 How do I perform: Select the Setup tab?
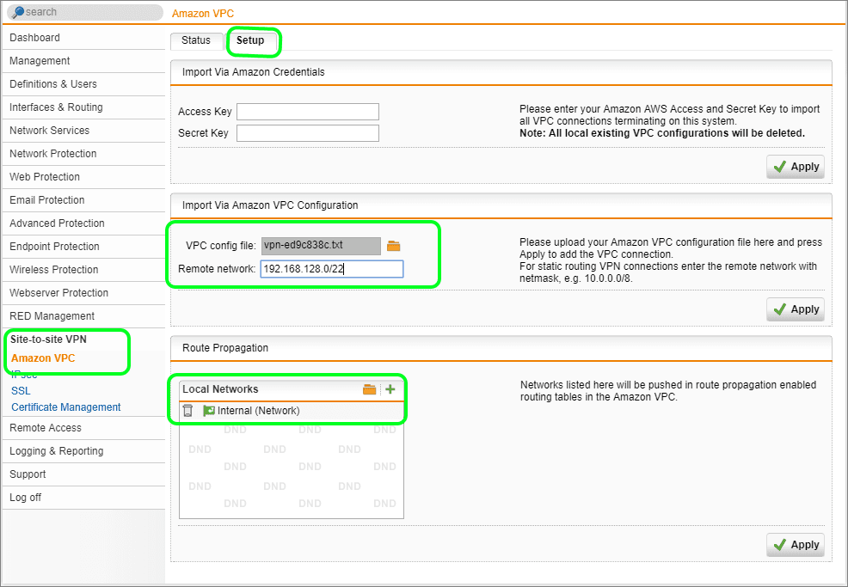[x=250, y=40]
